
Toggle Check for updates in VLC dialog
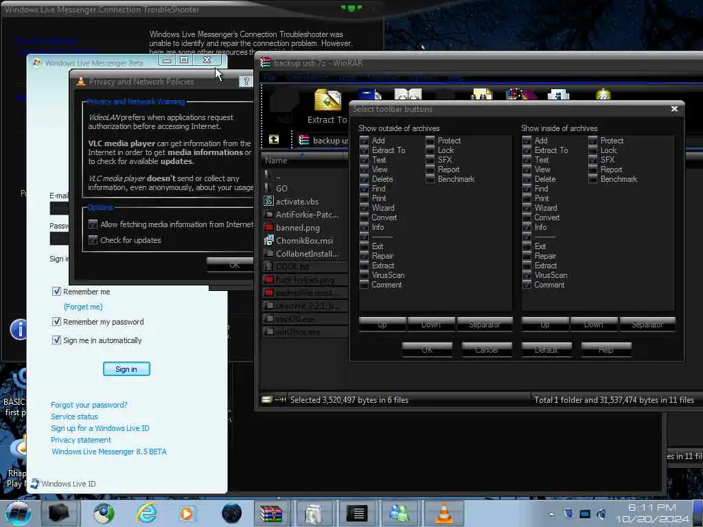tap(93, 240)
